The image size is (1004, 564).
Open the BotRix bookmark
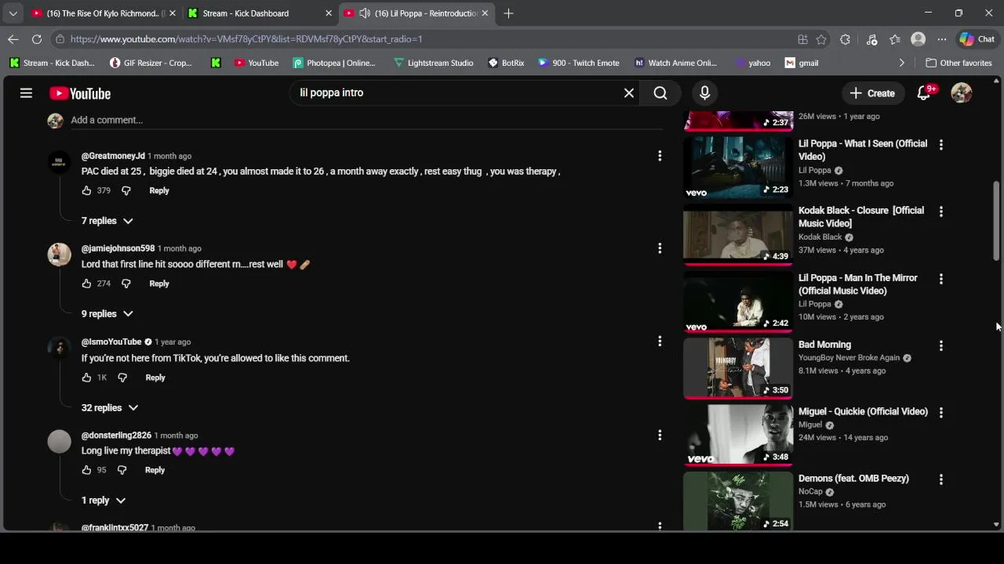506,63
